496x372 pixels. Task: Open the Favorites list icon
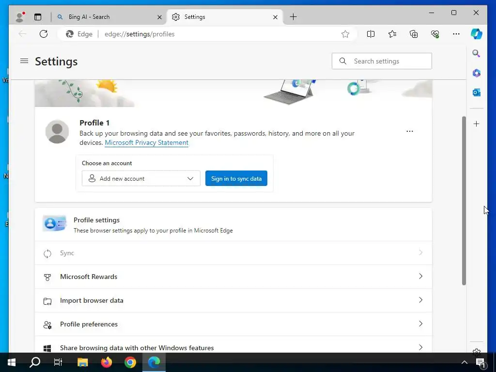pos(392,34)
